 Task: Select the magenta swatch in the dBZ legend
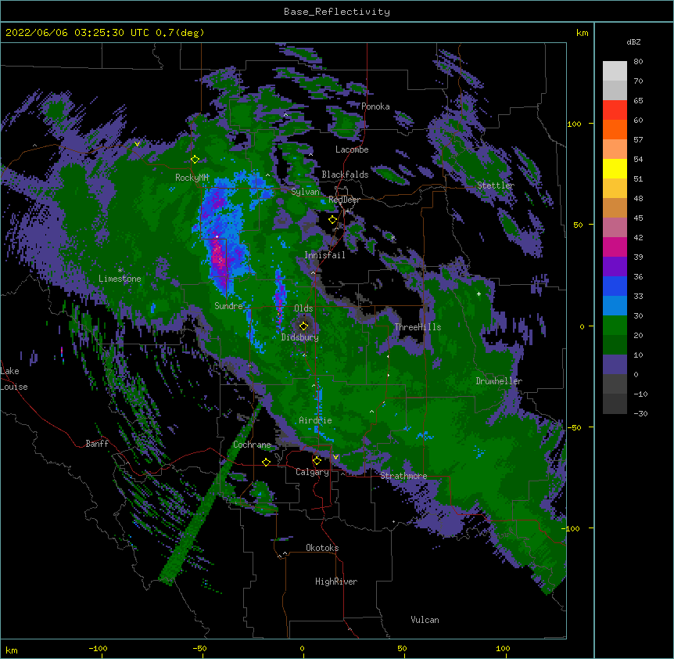(615, 247)
